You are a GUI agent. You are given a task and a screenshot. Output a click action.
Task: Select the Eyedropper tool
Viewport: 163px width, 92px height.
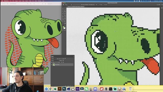pyautogui.click(x=63, y=13)
